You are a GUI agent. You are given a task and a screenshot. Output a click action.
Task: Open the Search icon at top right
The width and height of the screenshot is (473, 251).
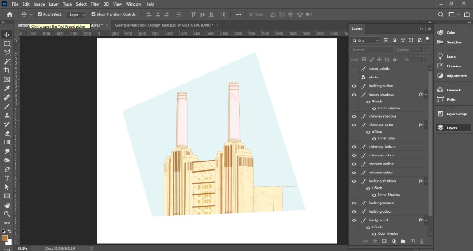click(x=441, y=14)
